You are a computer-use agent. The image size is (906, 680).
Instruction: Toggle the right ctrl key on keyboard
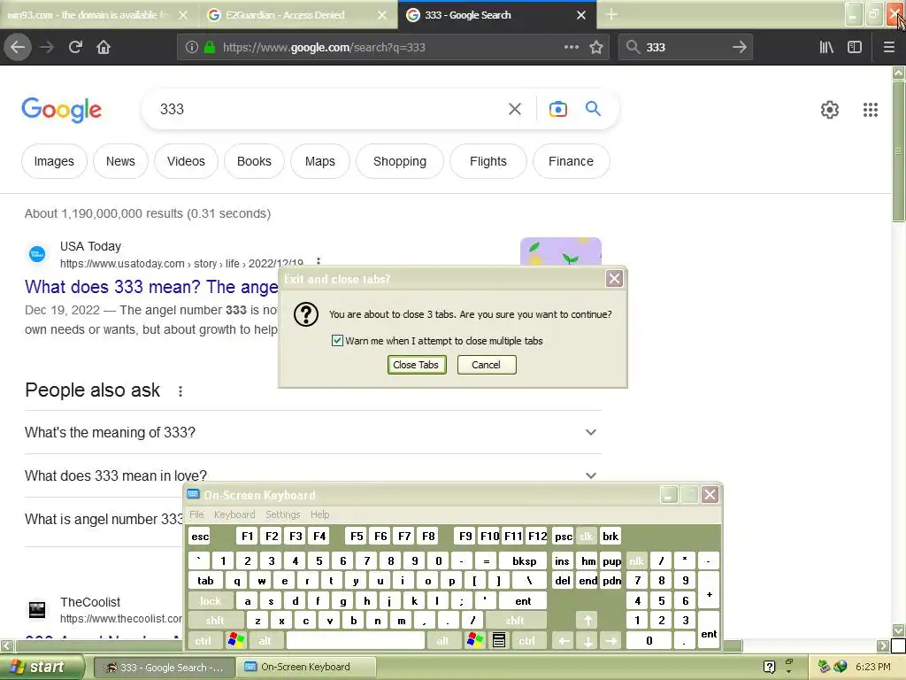tap(526, 641)
